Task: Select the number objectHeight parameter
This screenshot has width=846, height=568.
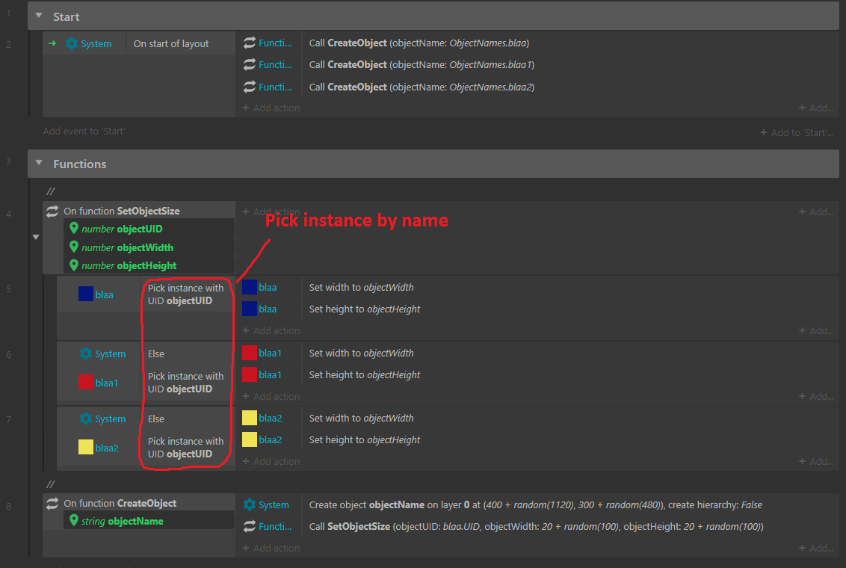Action: tap(129, 265)
